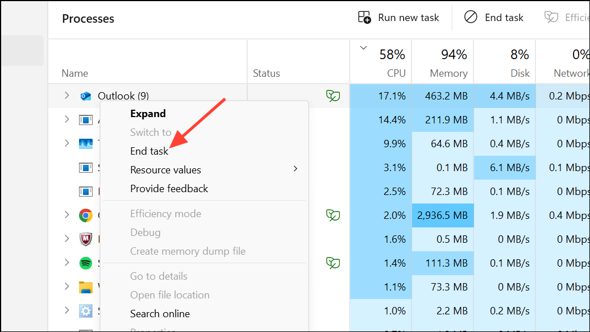Click the Google Chrome process icon
This screenshot has width=590, height=332.
click(x=85, y=215)
